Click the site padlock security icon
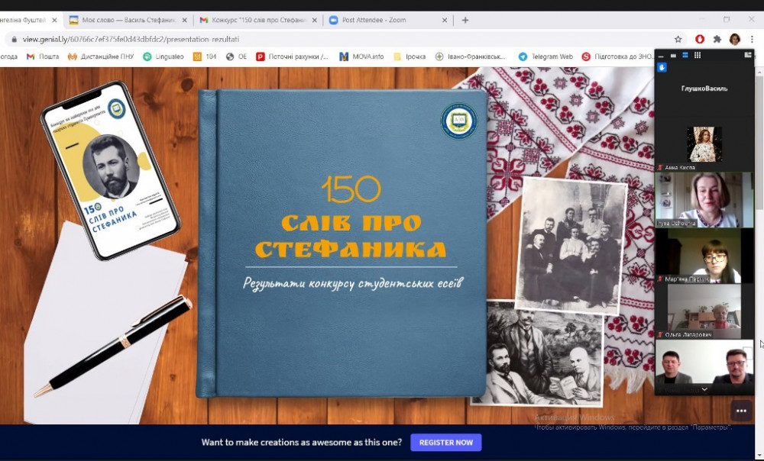The height and width of the screenshot is (461, 764). [x=13, y=40]
